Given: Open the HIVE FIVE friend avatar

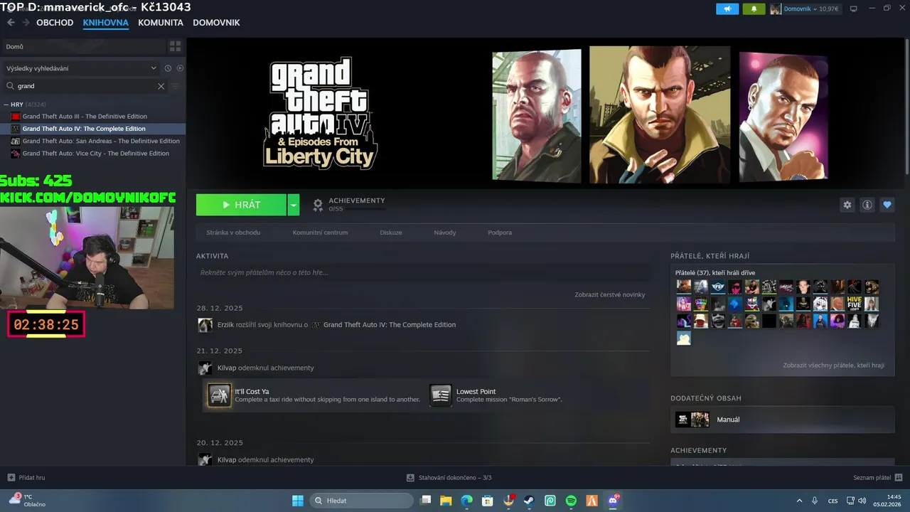Looking at the screenshot, I should (854, 304).
